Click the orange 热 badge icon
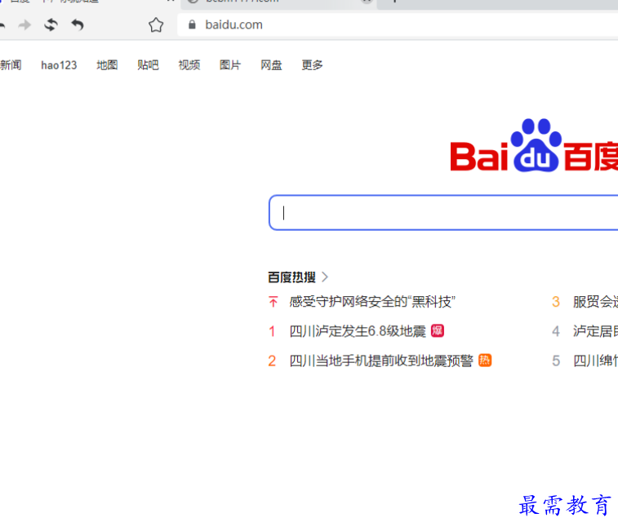This screenshot has height=531, width=618. point(485,361)
